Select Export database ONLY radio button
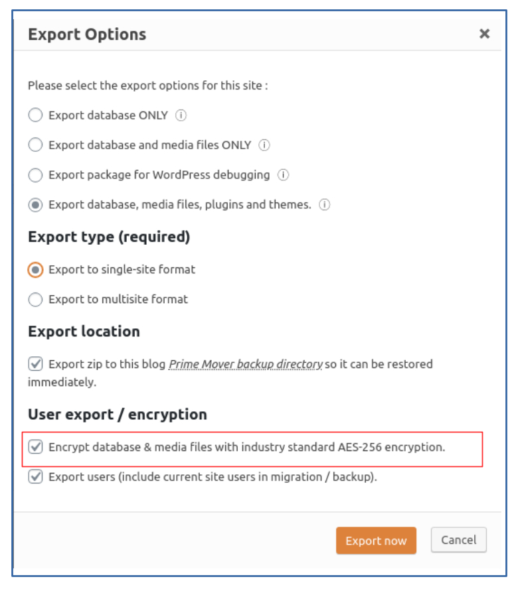Screen dimensions: 518x589 pyautogui.click(x=35, y=115)
